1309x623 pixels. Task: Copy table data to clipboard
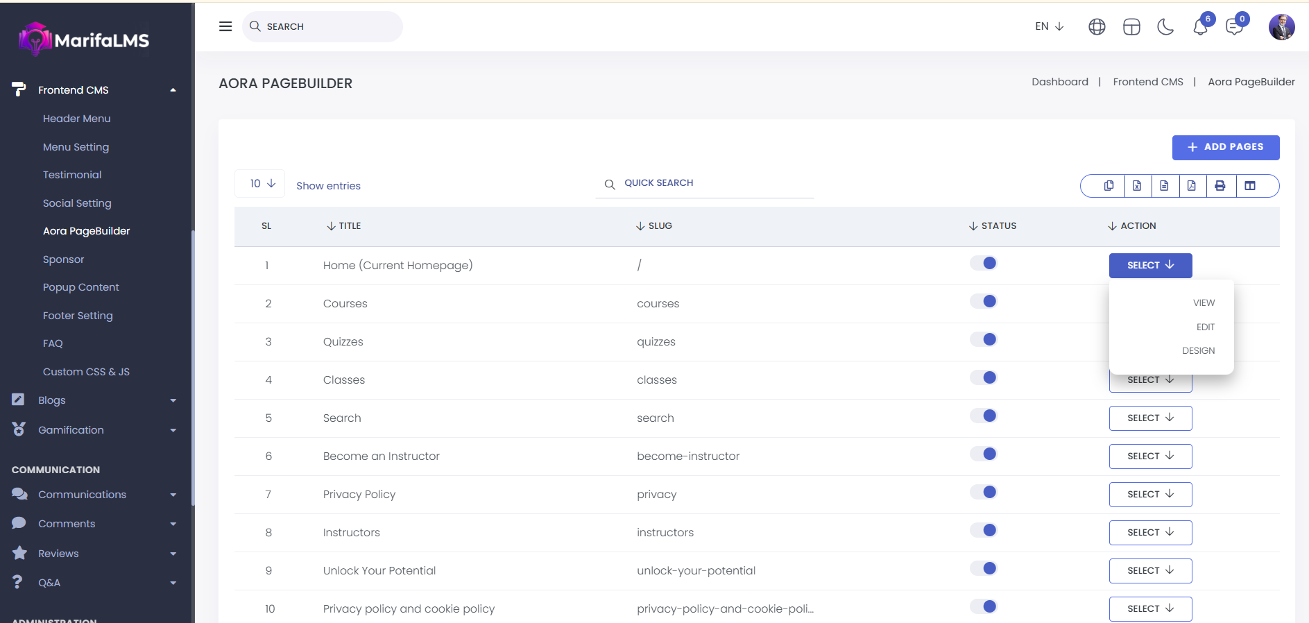tap(1109, 186)
